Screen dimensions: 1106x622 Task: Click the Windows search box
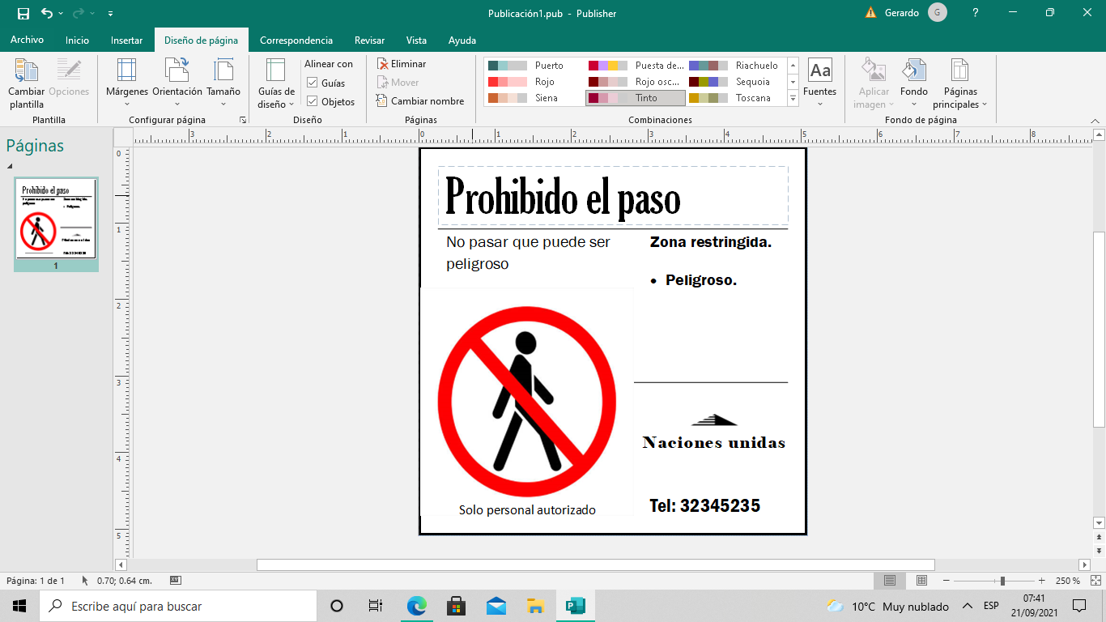pyautogui.click(x=177, y=606)
